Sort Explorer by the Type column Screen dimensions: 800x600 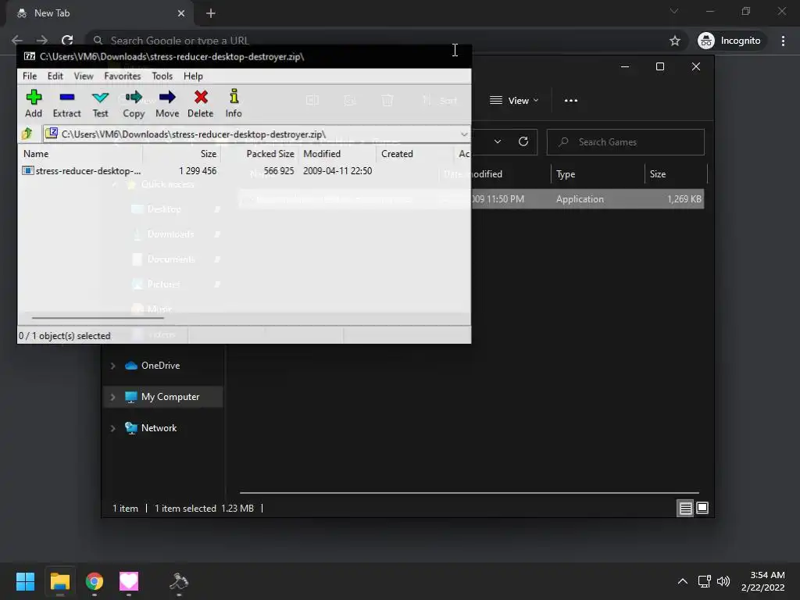coord(598,174)
